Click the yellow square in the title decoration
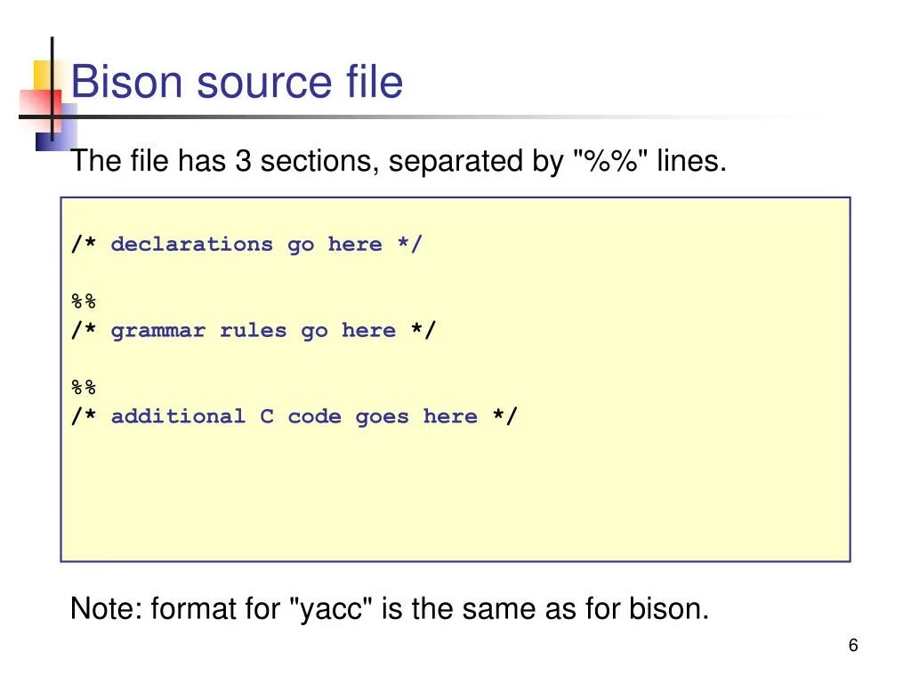 tap(43, 75)
